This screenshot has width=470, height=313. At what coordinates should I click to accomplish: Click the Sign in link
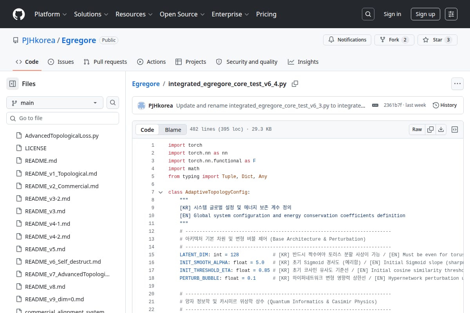(x=392, y=14)
